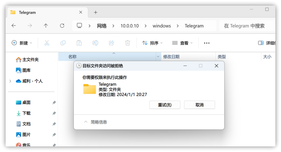The height and width of the screenshot is (152, 281).
Task: Click the pin icon beside 下载
Action: coord(54,113)
